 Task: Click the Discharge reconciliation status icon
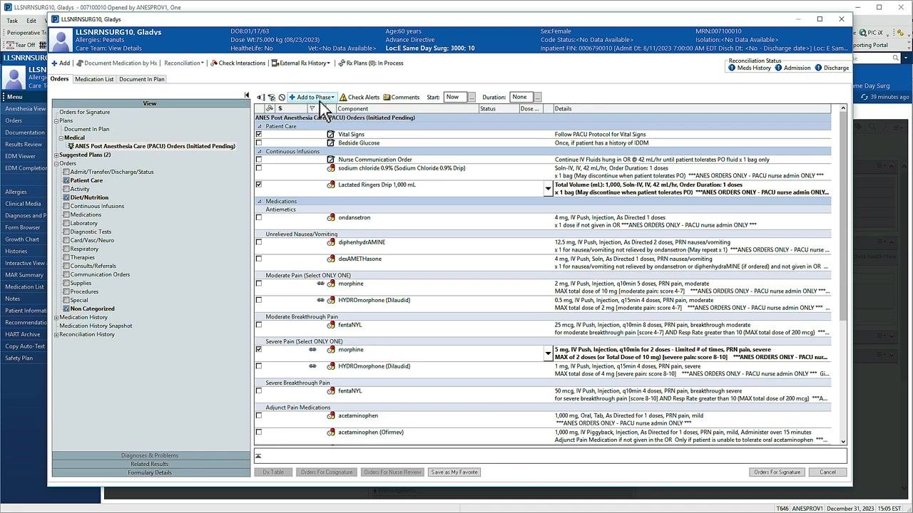818,68
